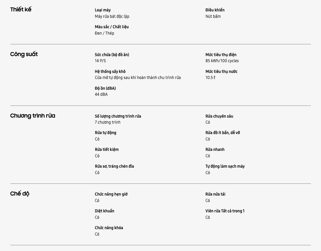The width and height of the screenshot is (321, 251).
Task: Click the Hệ thống sấy khô label
Action: pyautogui.click(x=110, y=72)
